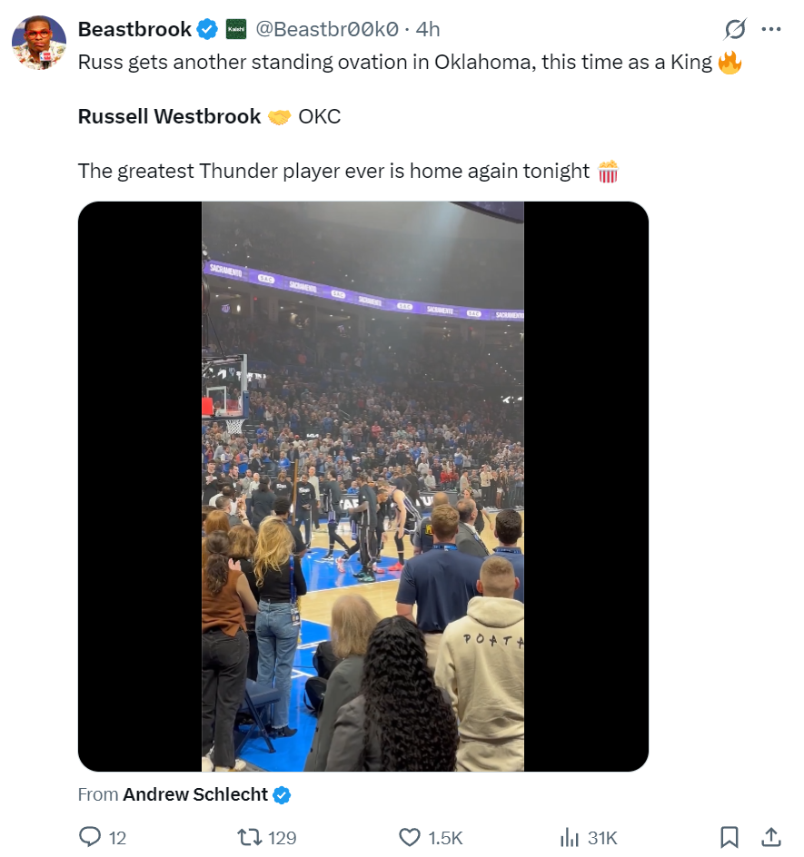Viewport: 804px width, 857px height.
Task: Click the 31K views count
Action: click(603, 838)
